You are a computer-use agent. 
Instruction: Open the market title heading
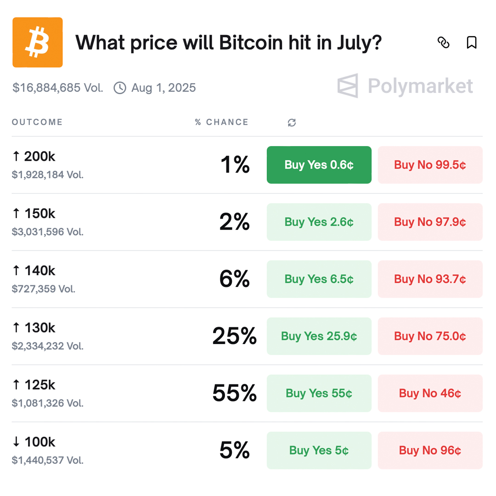[228, 43]
